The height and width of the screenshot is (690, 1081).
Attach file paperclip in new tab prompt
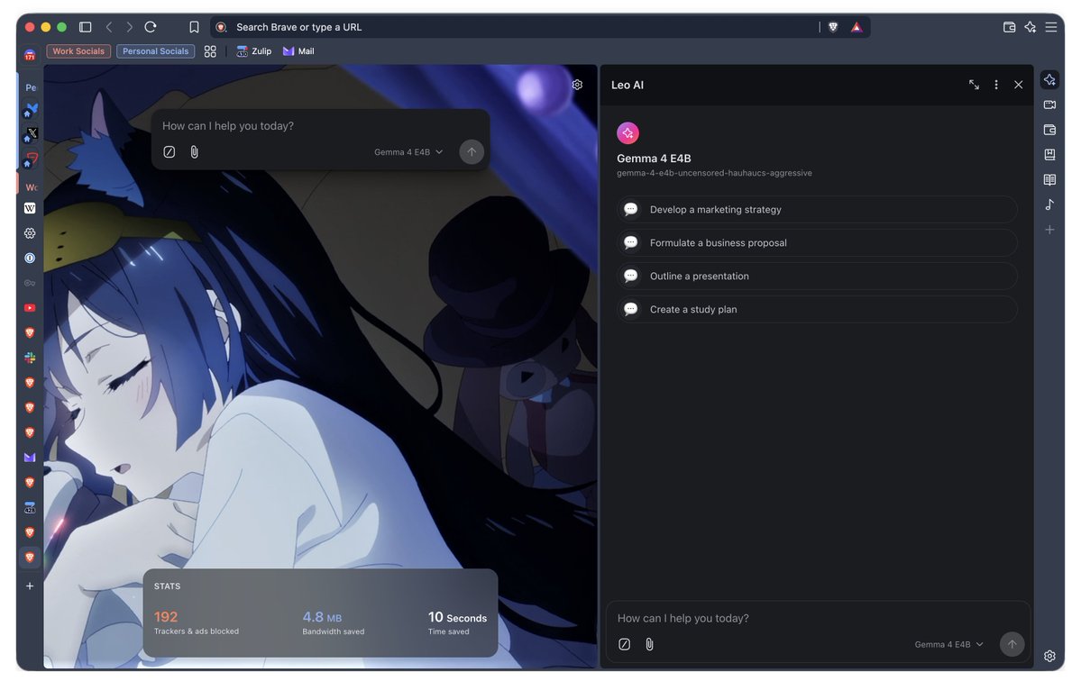point(195,152)
